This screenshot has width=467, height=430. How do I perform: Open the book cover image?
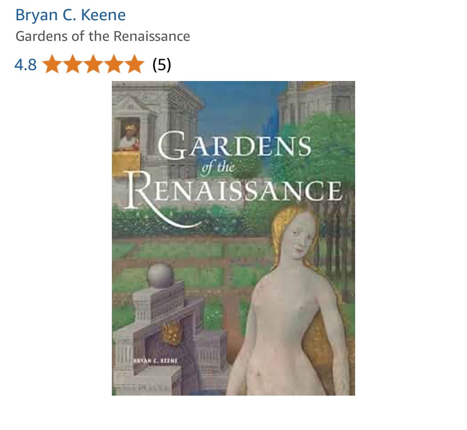pyautogui.click(x=233, y=238)
